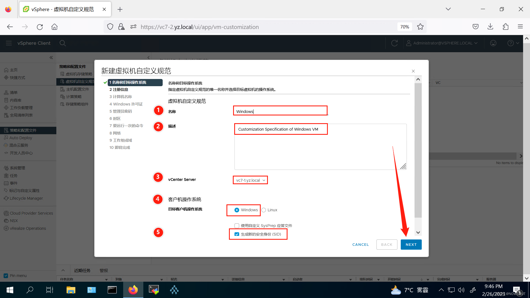Open Auto Deploy in sidebar
Viewport: 530px width, 298px height.
21,138
